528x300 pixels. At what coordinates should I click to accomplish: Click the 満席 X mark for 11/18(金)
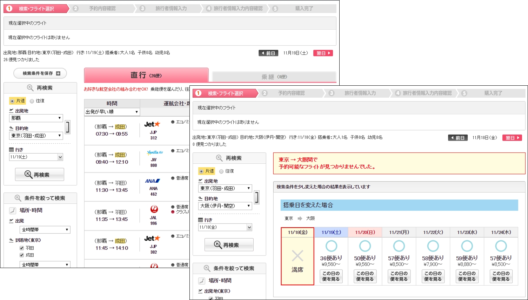point(298,256)
